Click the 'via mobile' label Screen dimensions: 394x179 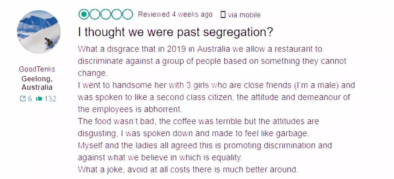(x=244, y=15)
